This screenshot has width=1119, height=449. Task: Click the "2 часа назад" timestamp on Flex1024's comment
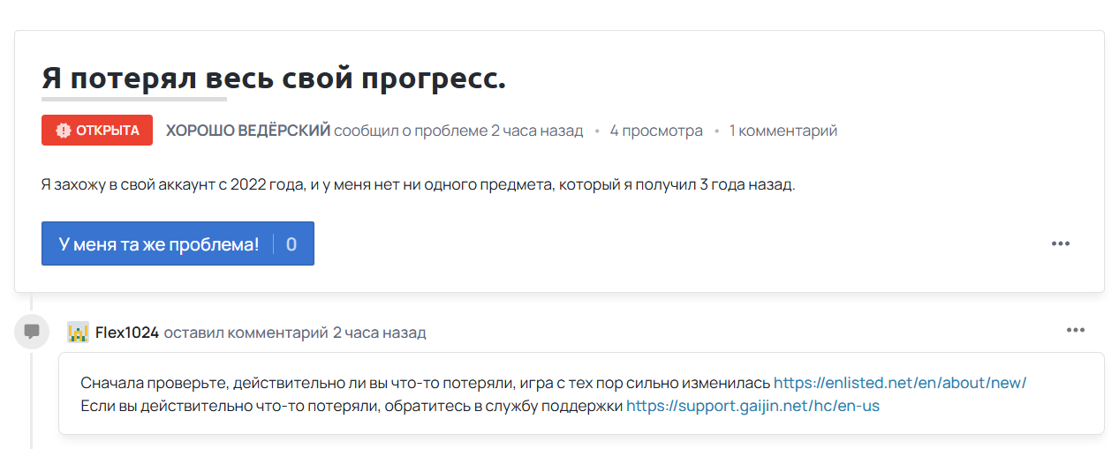tap(379, 333)
